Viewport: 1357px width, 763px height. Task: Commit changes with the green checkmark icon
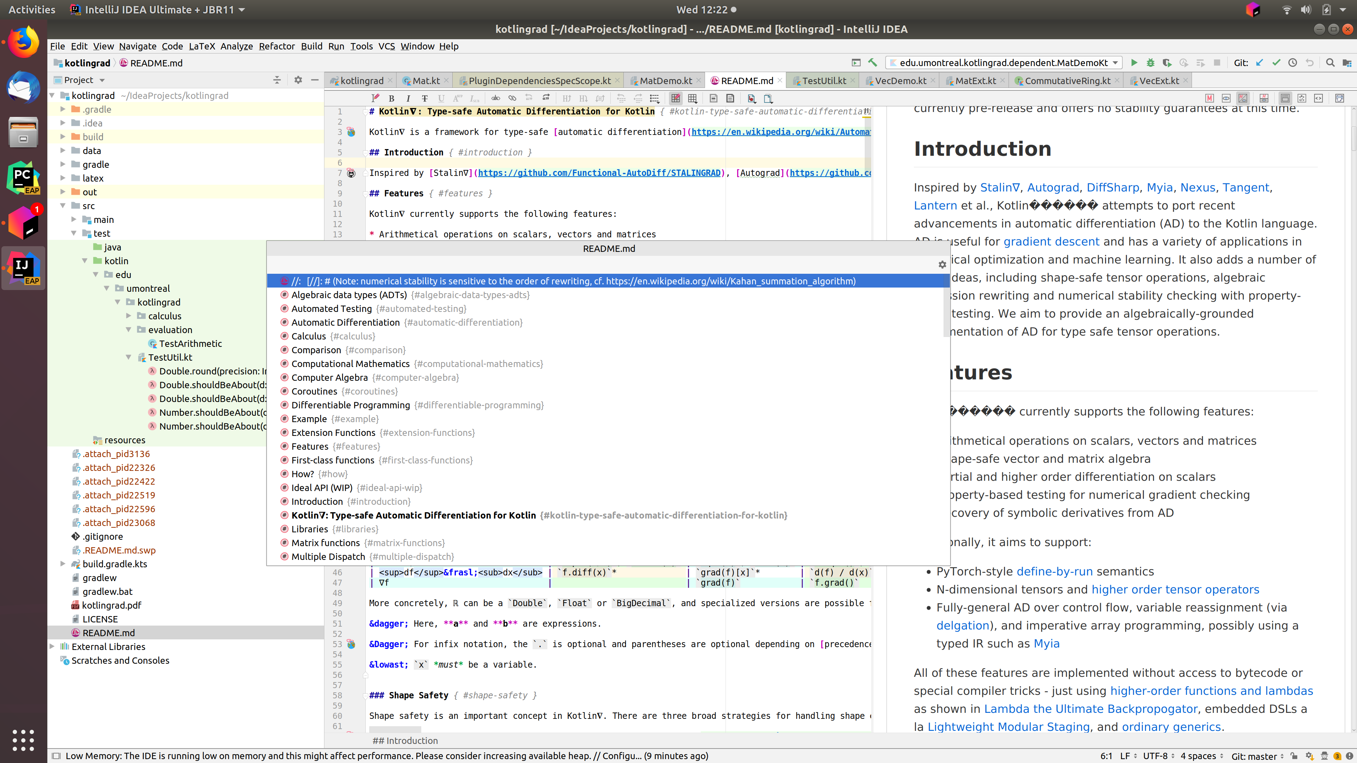click(x=1276, y=62)
